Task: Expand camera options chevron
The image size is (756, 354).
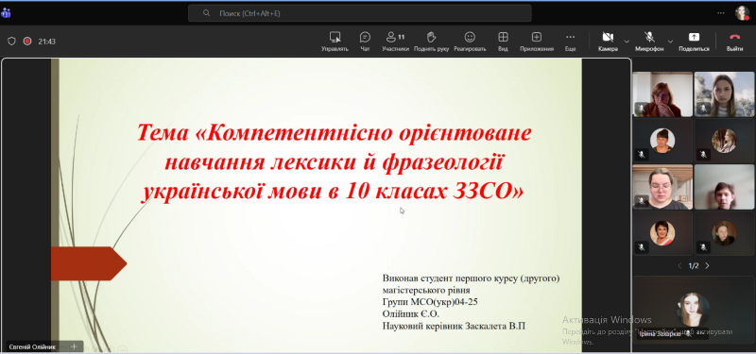Action: (x=627, y=42)
